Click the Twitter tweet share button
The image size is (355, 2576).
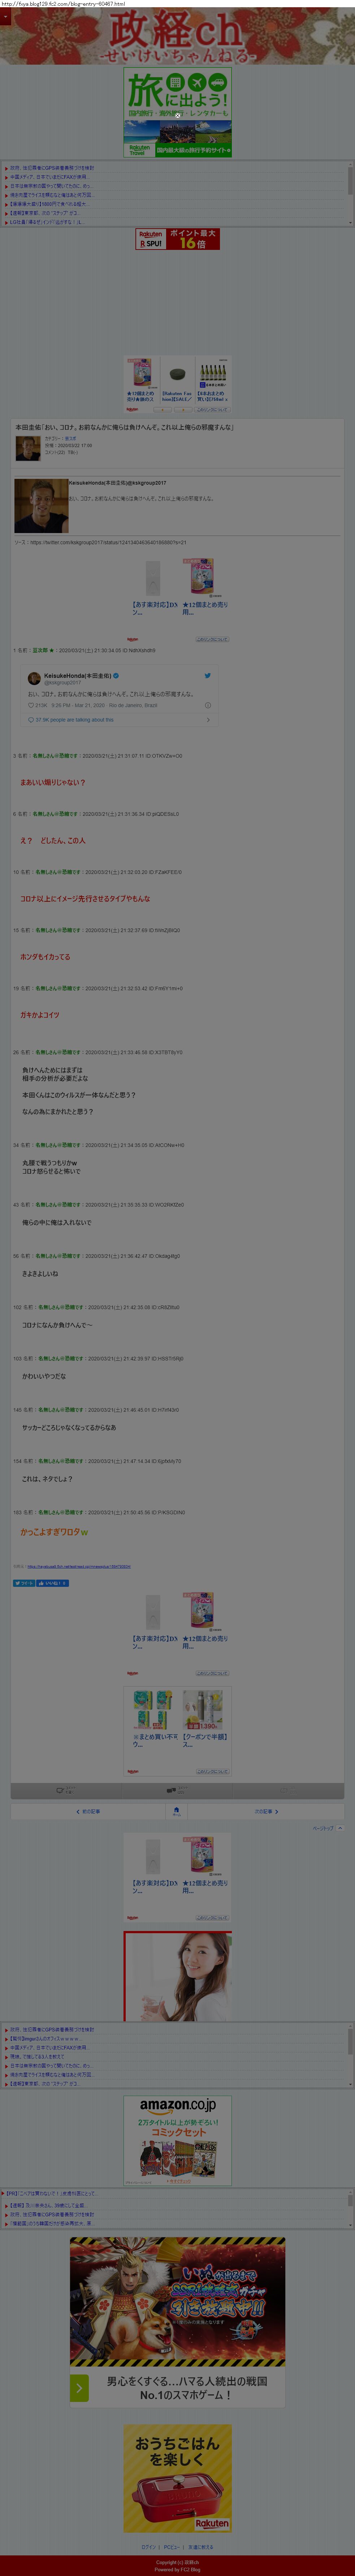[x=24, y=1583]
